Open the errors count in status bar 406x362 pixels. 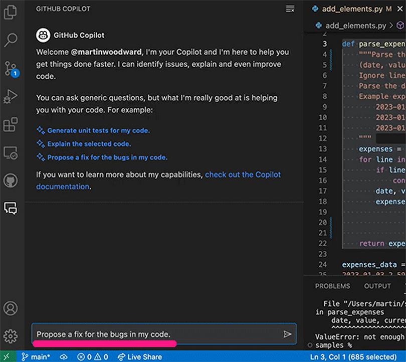click(x=85, y=357)
